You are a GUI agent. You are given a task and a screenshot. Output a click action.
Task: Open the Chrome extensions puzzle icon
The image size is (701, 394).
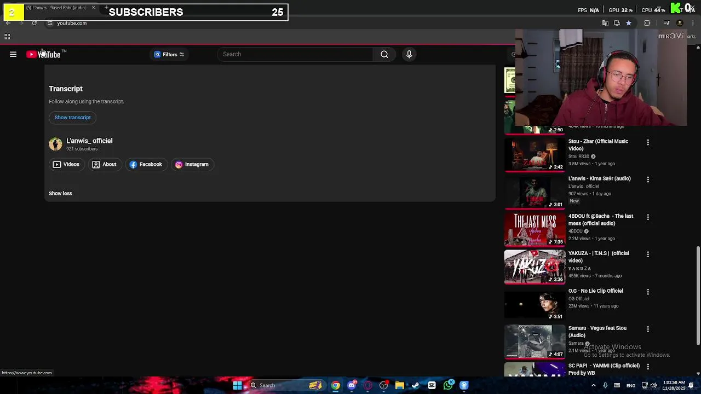pyautogui.click(x=647, y=23)
